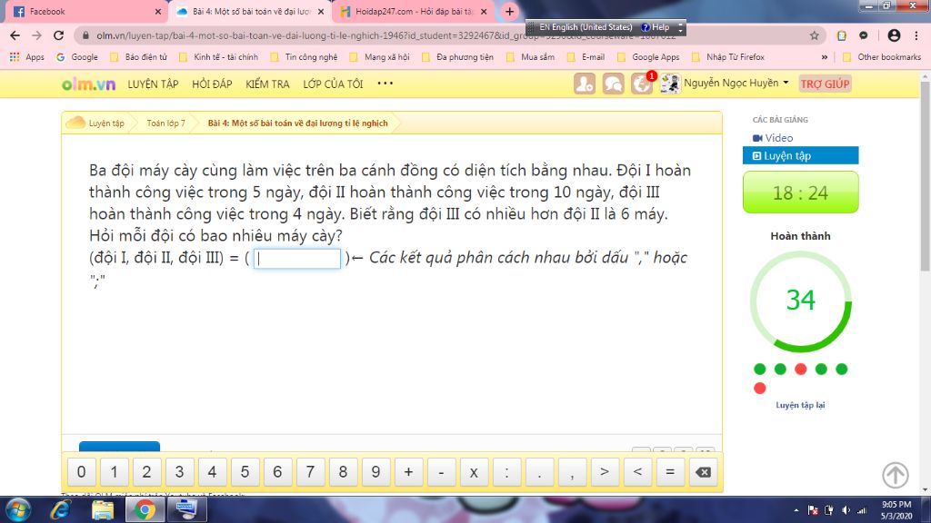Click the olm.vn logo
931x523 pixels.
click(x=88, y=84)
